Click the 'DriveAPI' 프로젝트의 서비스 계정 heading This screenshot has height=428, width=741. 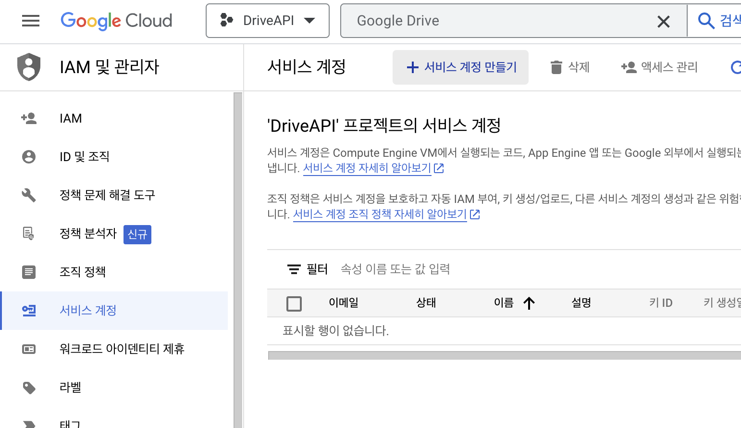pyautogui.click(x=384, y=126)
